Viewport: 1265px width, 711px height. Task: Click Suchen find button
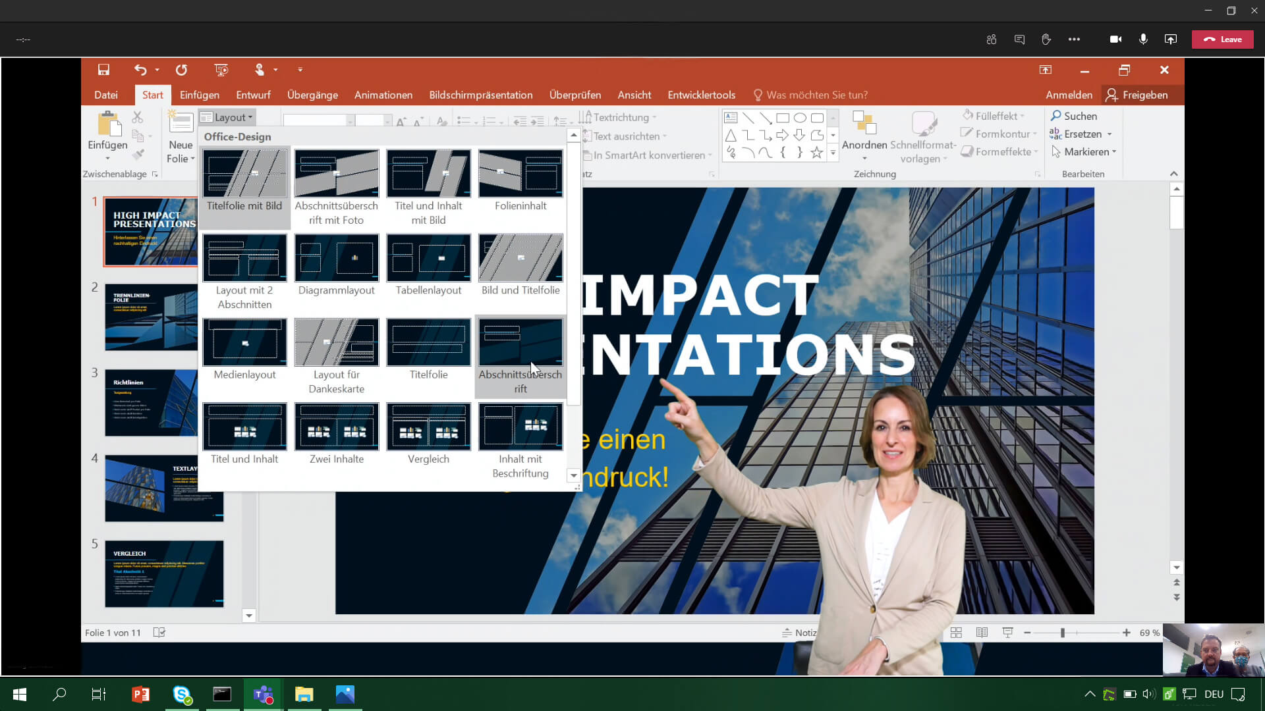[1074, 116]
